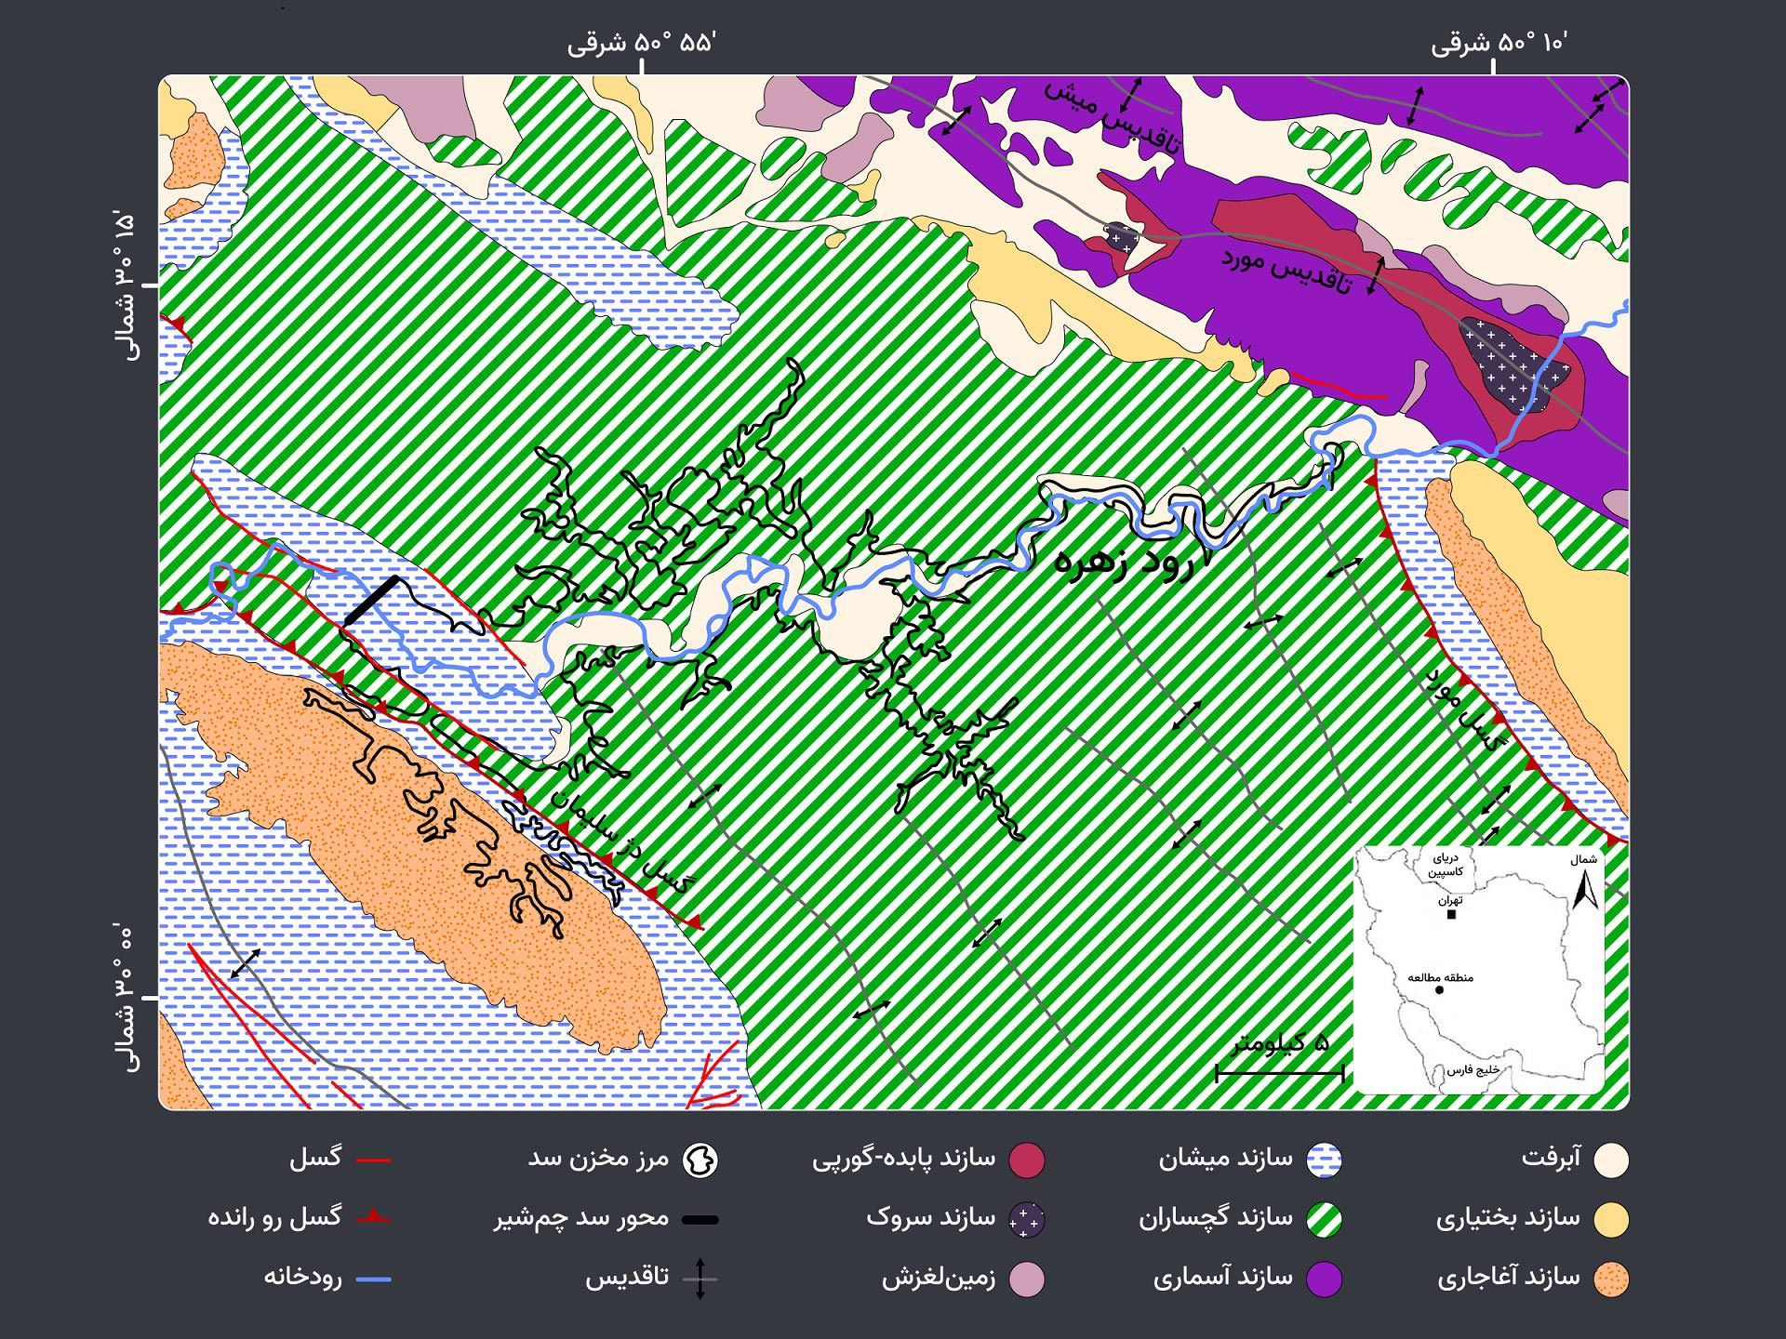Image resolution: width=1786 pixels, height=1339 pixels.
Task: Click the Sarvak formation legend symbol
Action: pyautogui.click(x=1027, y=1219)
